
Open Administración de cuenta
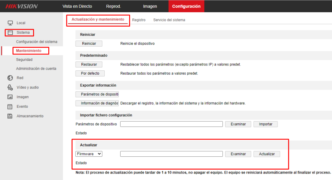coord(36,69)
